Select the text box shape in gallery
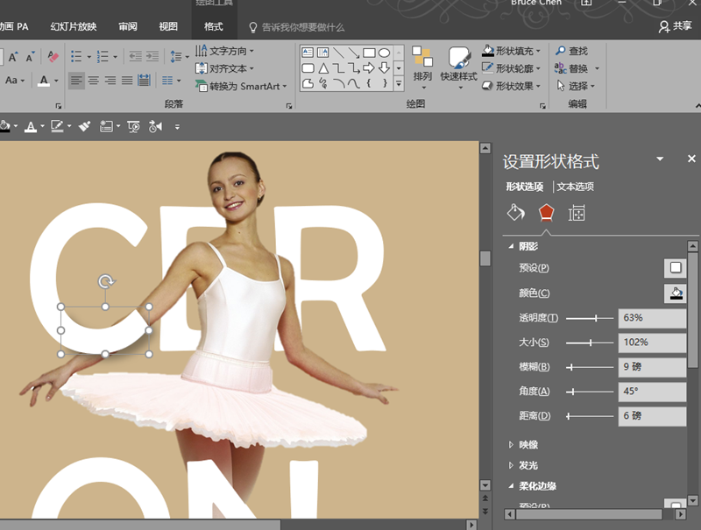This screenshot has width=701, height=530. coord(308,53)
